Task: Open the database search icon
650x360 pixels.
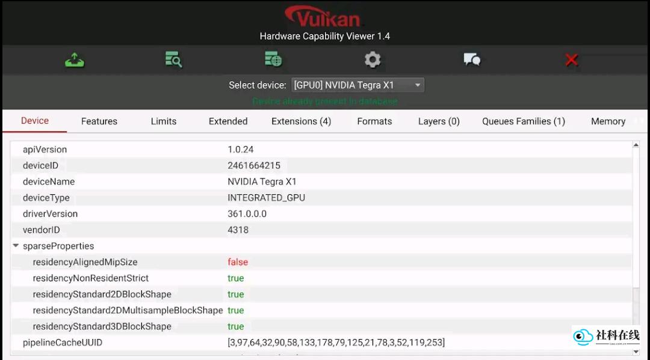Action: tap(173, 59)
